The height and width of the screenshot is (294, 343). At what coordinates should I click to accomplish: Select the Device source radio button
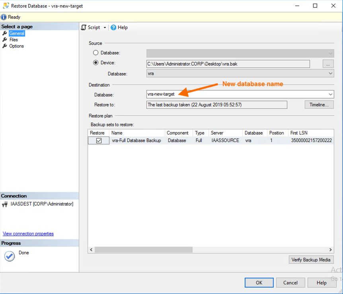tap(95, 63)
